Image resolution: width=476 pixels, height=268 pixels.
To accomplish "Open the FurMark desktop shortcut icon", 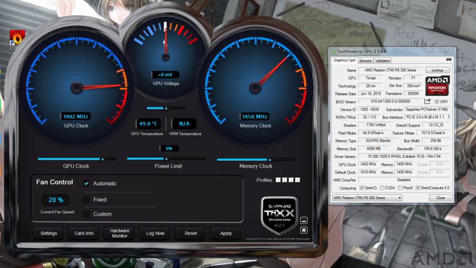I will pyautogui.click(x=17, y=38).
